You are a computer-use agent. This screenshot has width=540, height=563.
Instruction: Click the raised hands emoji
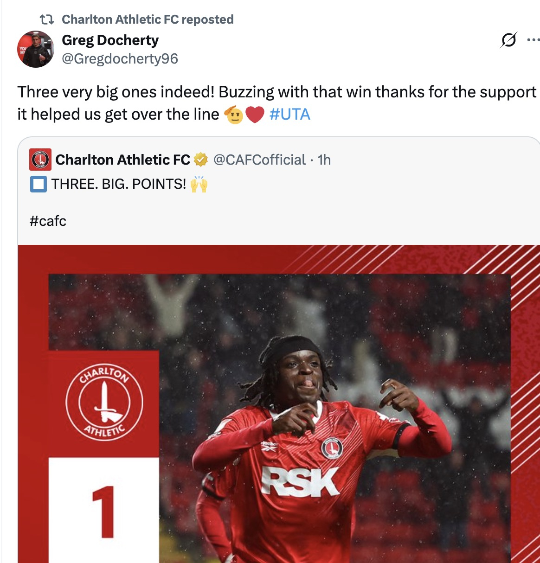[199, 184]
